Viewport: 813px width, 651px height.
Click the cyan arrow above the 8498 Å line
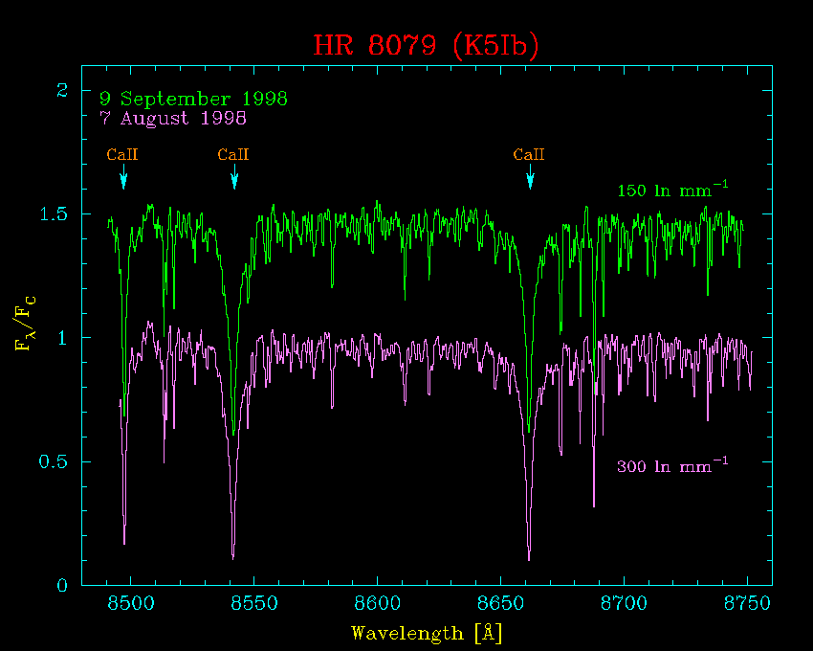click(x=123, y=179)
